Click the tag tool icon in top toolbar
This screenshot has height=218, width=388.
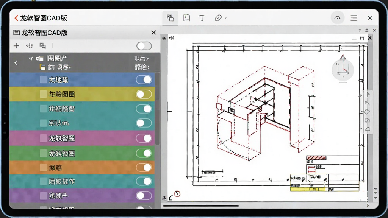tap(218, 18)
